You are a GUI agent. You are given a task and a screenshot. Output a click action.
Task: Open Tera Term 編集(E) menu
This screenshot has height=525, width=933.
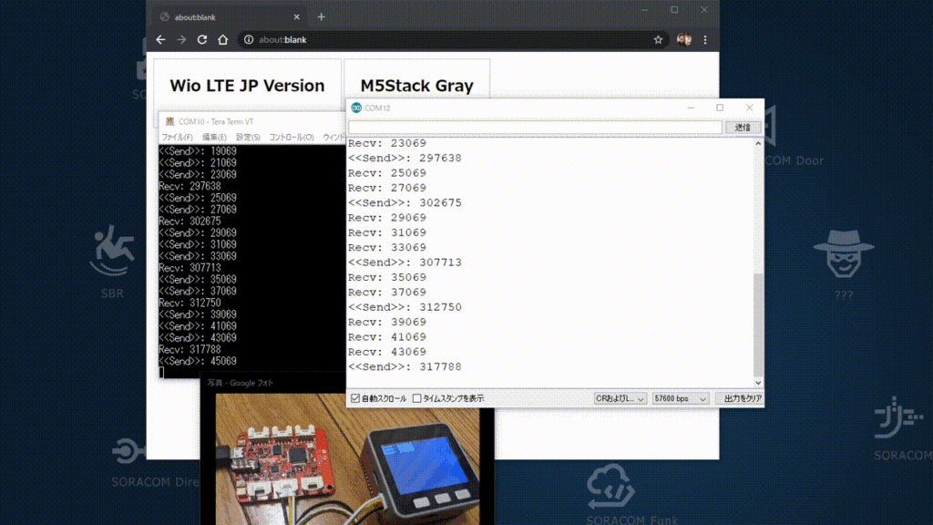[x=215, y=138]
